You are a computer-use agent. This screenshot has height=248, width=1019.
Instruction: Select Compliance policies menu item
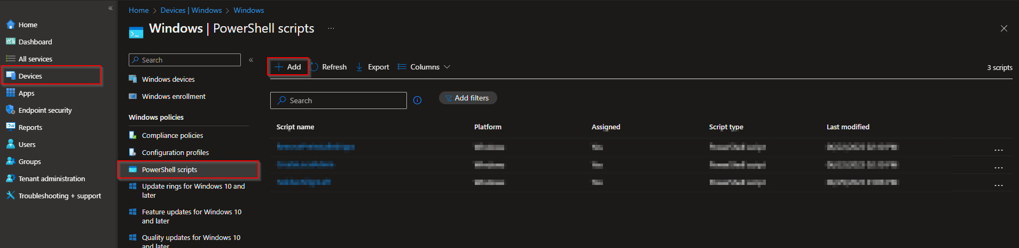173,135
